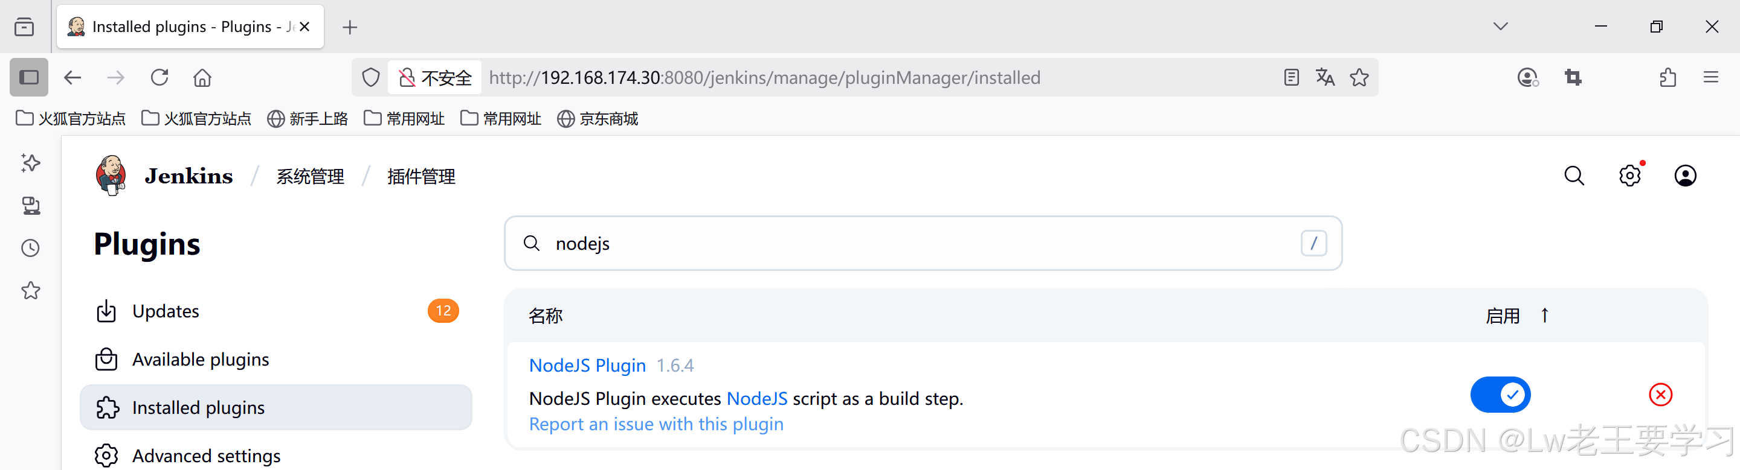Click the plugin search field containing nodejs
This screenshot has width=1740, height=470.
[923, 243]
